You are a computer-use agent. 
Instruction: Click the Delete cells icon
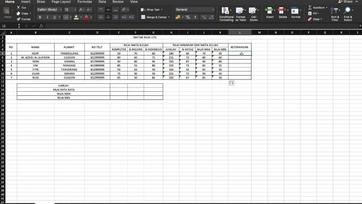pyautogui.click(x=282, y=11)
